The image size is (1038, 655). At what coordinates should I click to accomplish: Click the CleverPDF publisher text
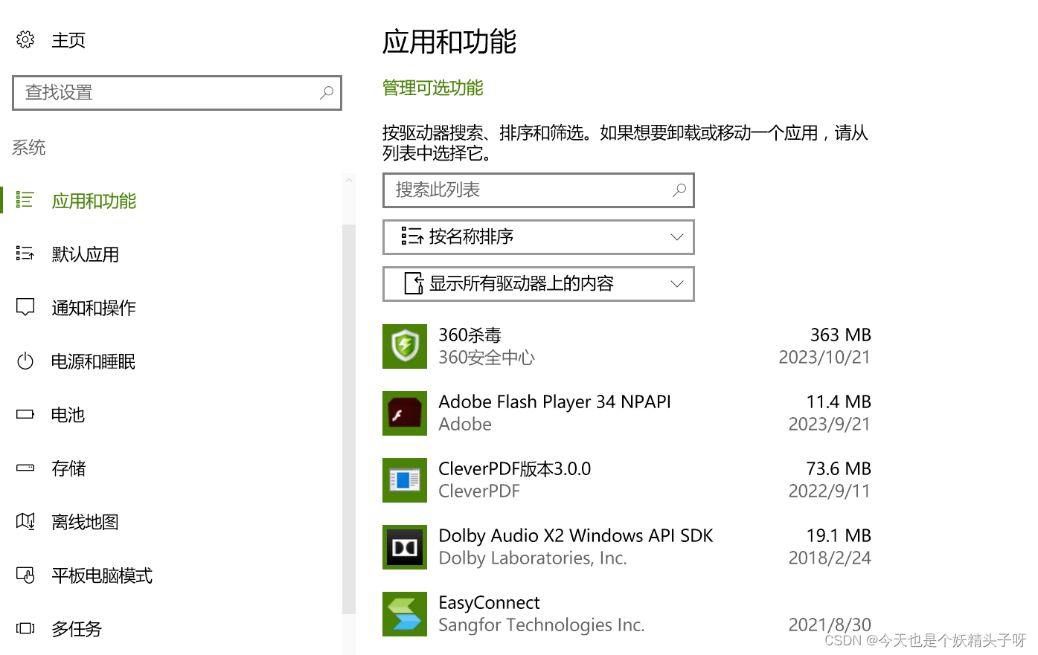pos(479,491)
